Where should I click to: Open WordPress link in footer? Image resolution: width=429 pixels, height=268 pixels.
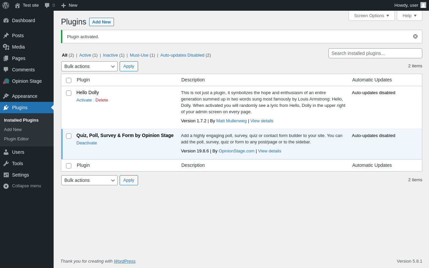pyautogui.click(x=125, y=261)
